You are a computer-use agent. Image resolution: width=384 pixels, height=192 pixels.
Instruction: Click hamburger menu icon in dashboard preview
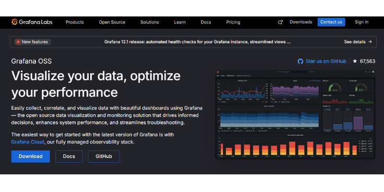coord(218,76)
